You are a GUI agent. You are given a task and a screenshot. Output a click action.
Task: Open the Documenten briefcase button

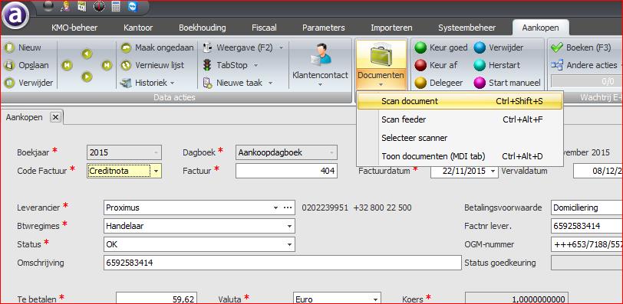[381, 64]
